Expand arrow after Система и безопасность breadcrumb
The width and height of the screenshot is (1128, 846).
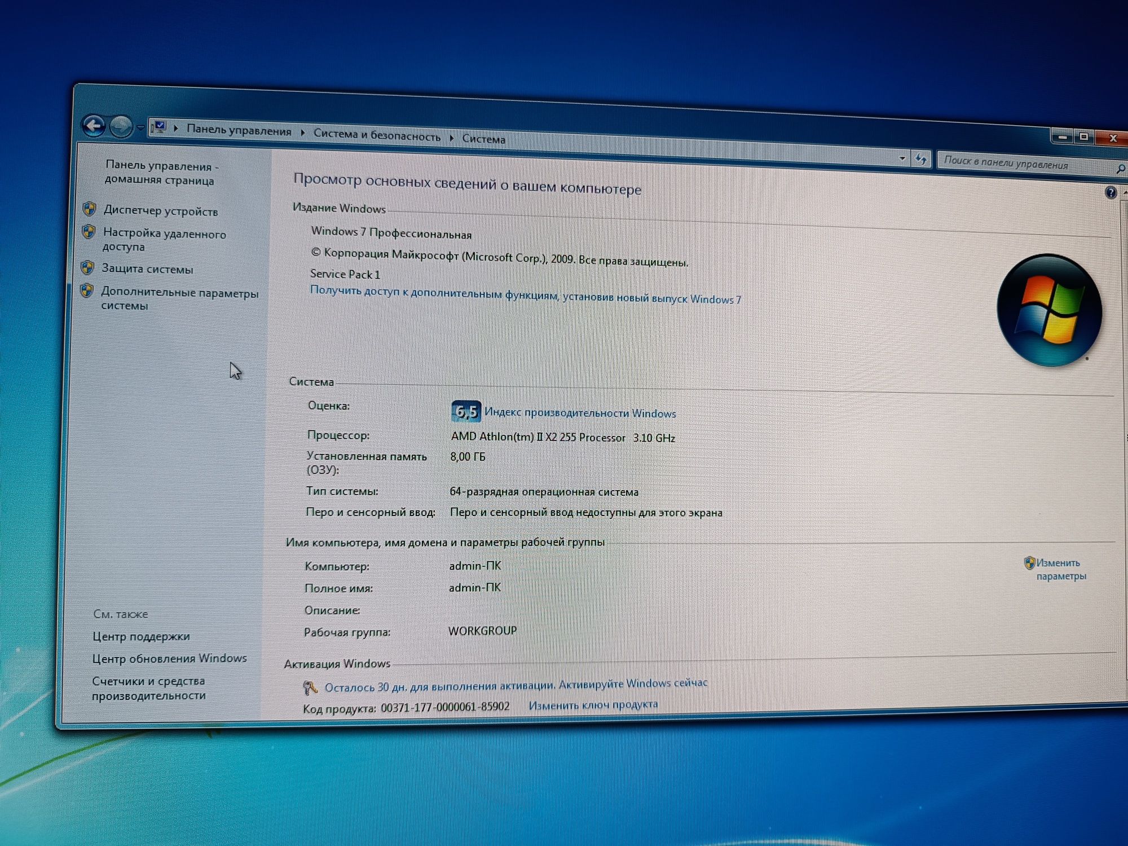pos(452,138)
